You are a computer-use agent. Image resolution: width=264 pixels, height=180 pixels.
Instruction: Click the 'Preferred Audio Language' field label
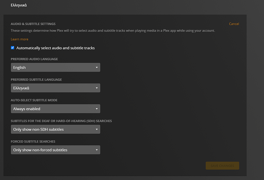(34, 59)
